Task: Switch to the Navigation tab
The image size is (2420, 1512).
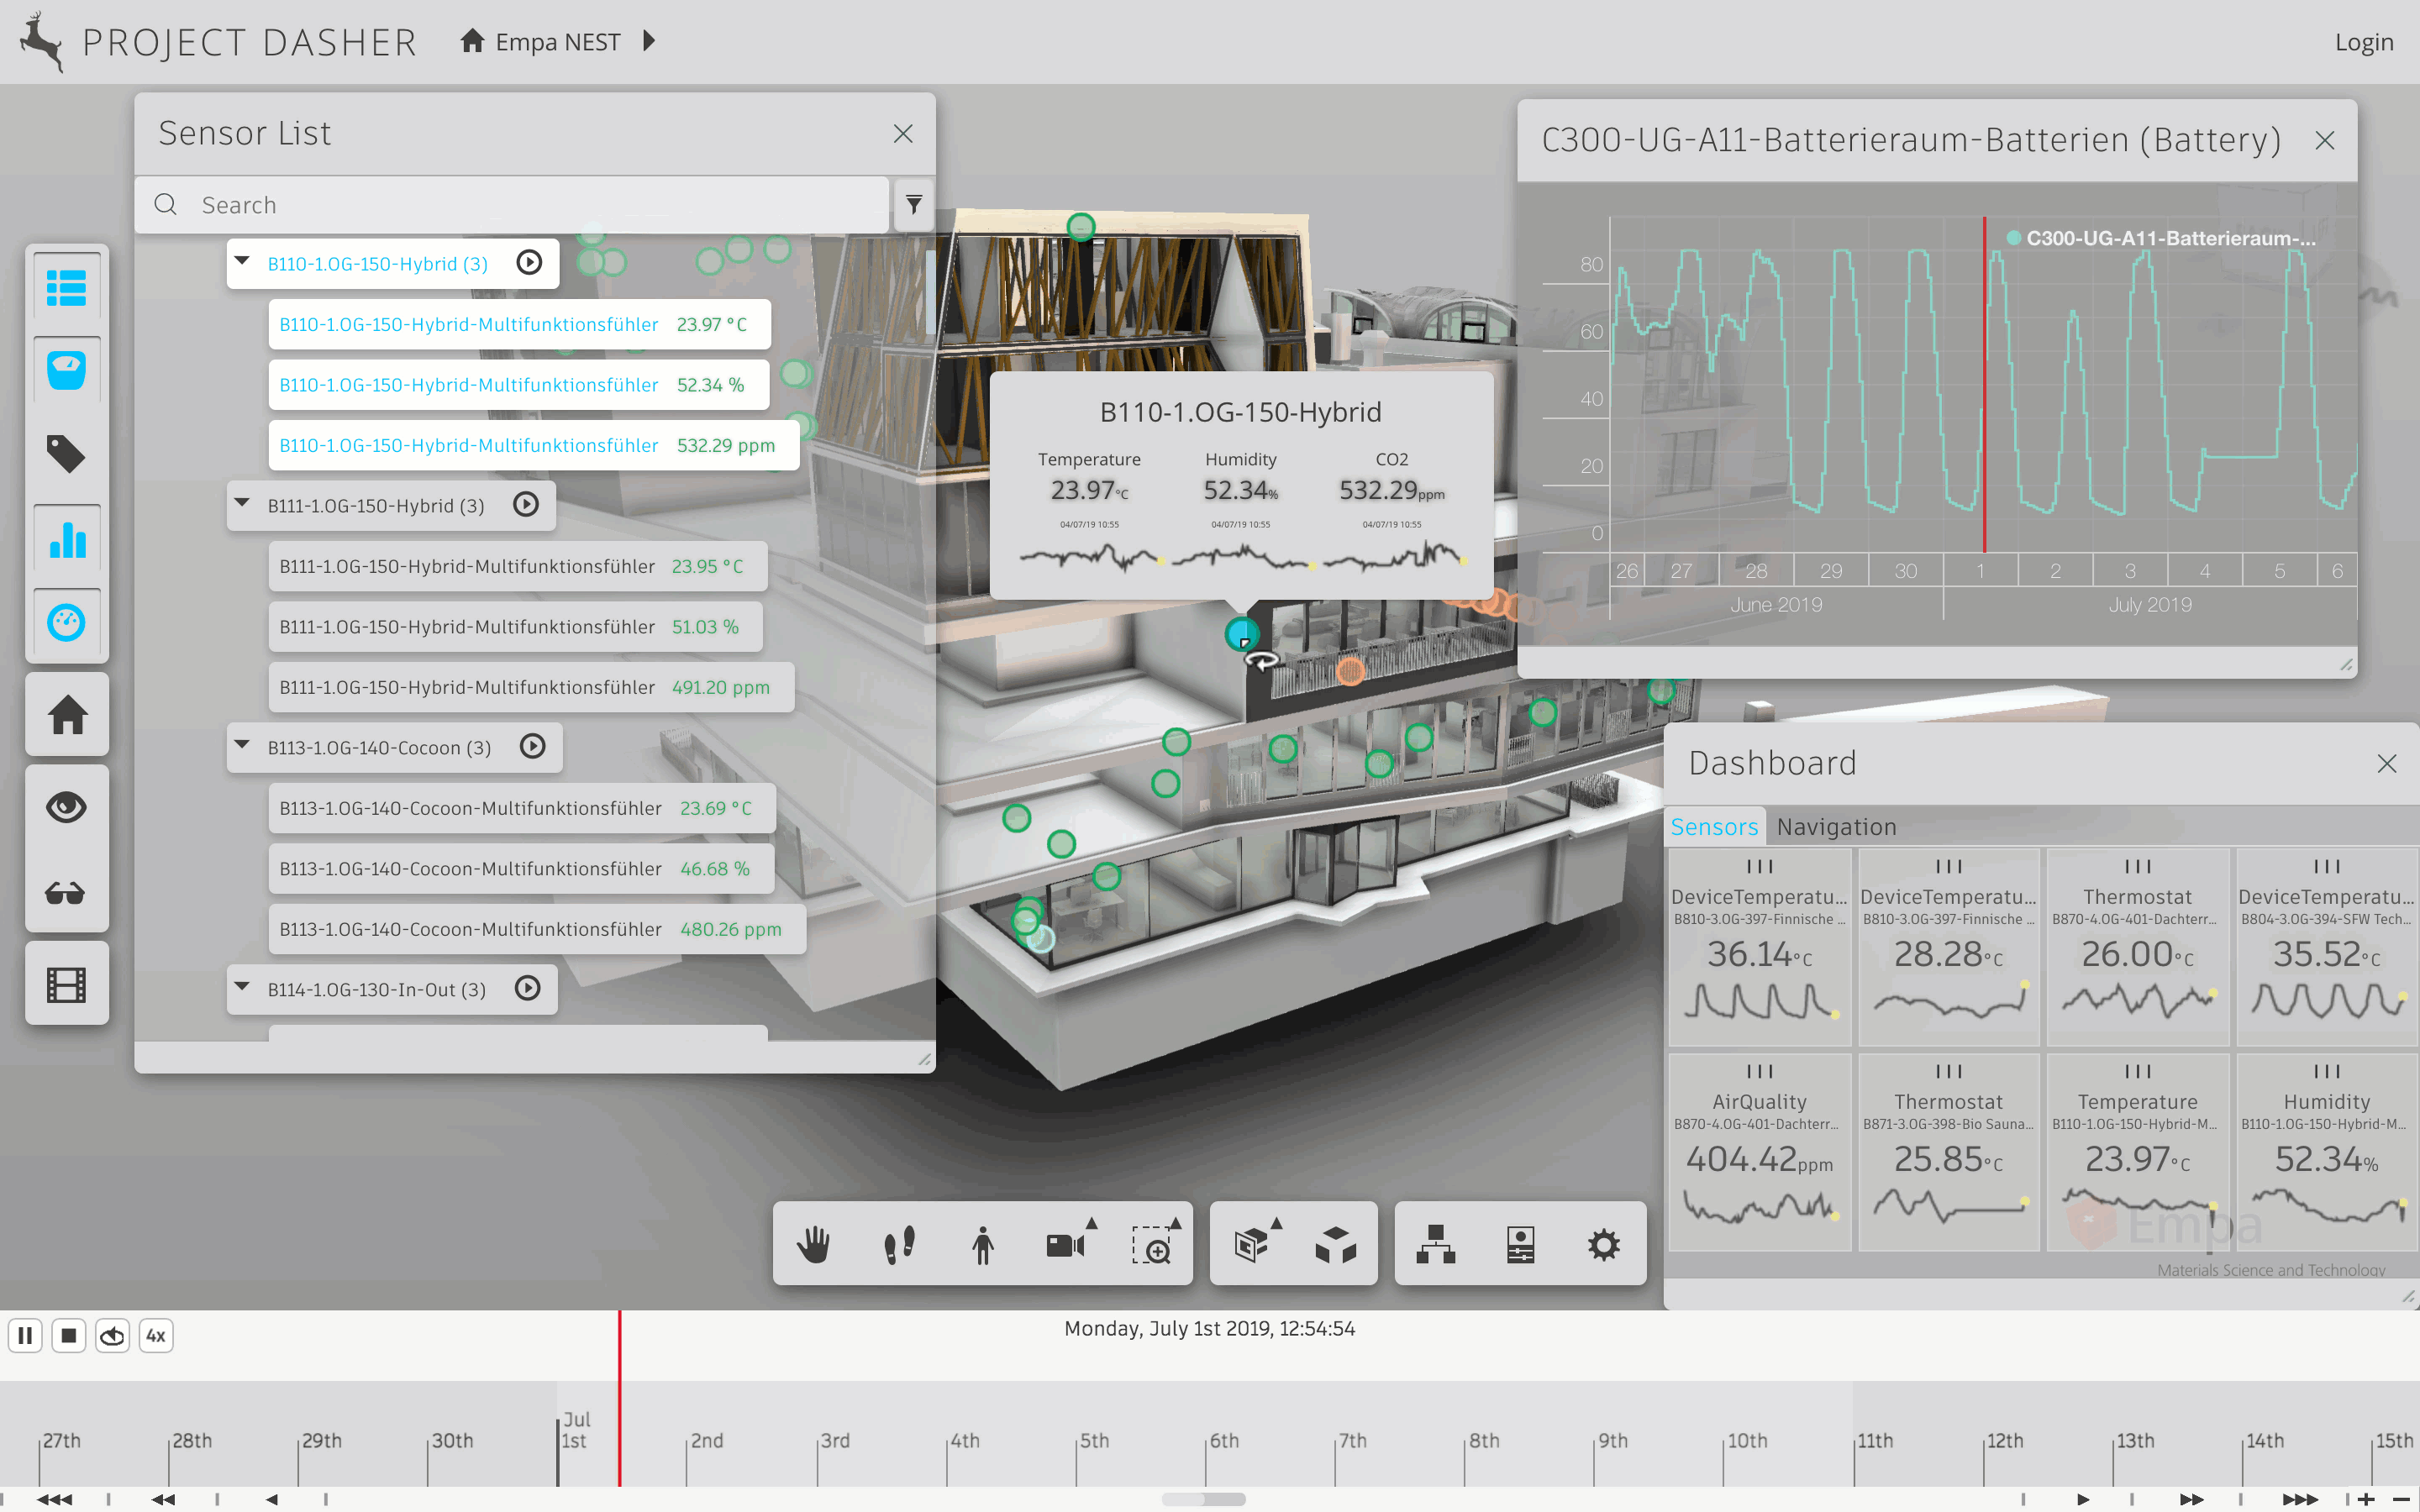Action: coord(1836,827)
